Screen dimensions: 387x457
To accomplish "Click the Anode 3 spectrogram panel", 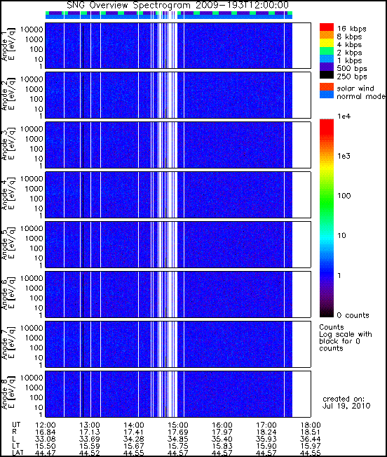I will coord(178,145).
